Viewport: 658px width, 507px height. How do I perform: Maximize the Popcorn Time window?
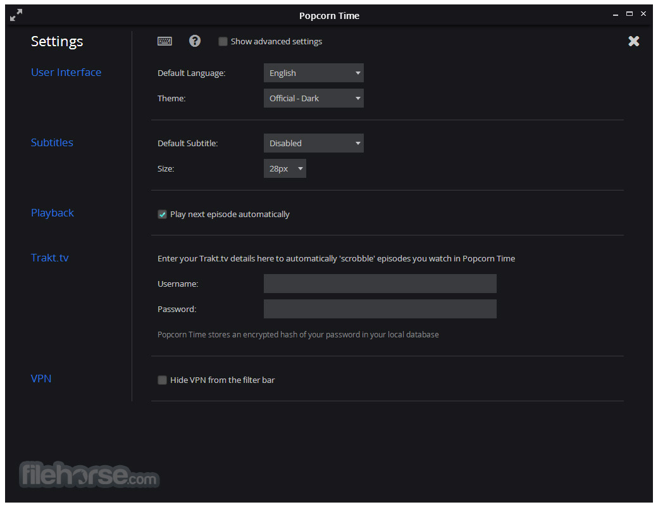[630, 14]
